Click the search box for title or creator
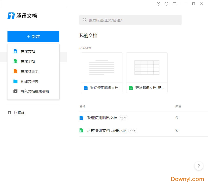 coord(130,20)
